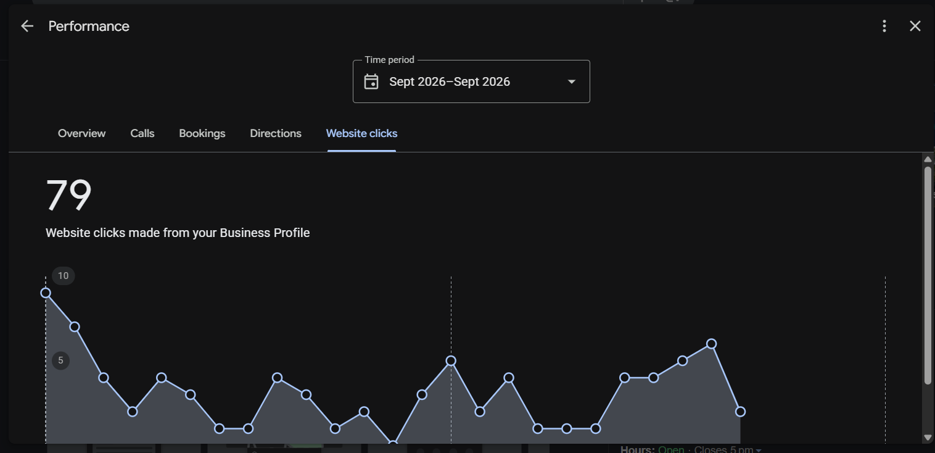935x453 pixels.
Task: Select the highest data point on the chart
Action: point(46,293)
